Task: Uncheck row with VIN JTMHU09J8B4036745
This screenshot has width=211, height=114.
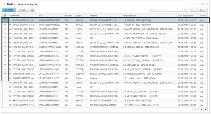Action: point(5,51)
